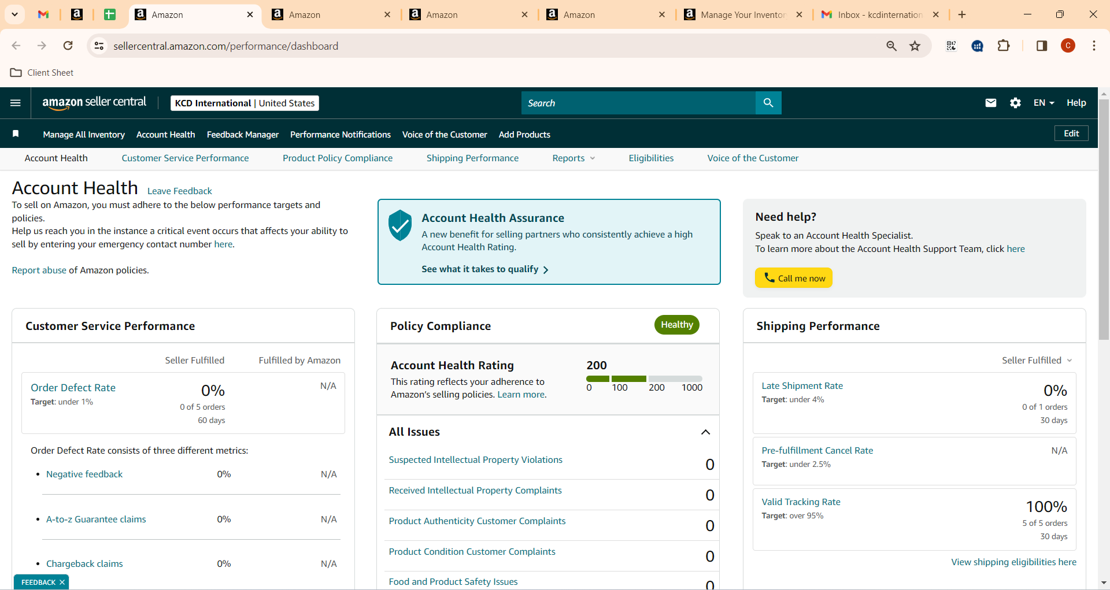Click the Amazon Seller Central logo

94,102
